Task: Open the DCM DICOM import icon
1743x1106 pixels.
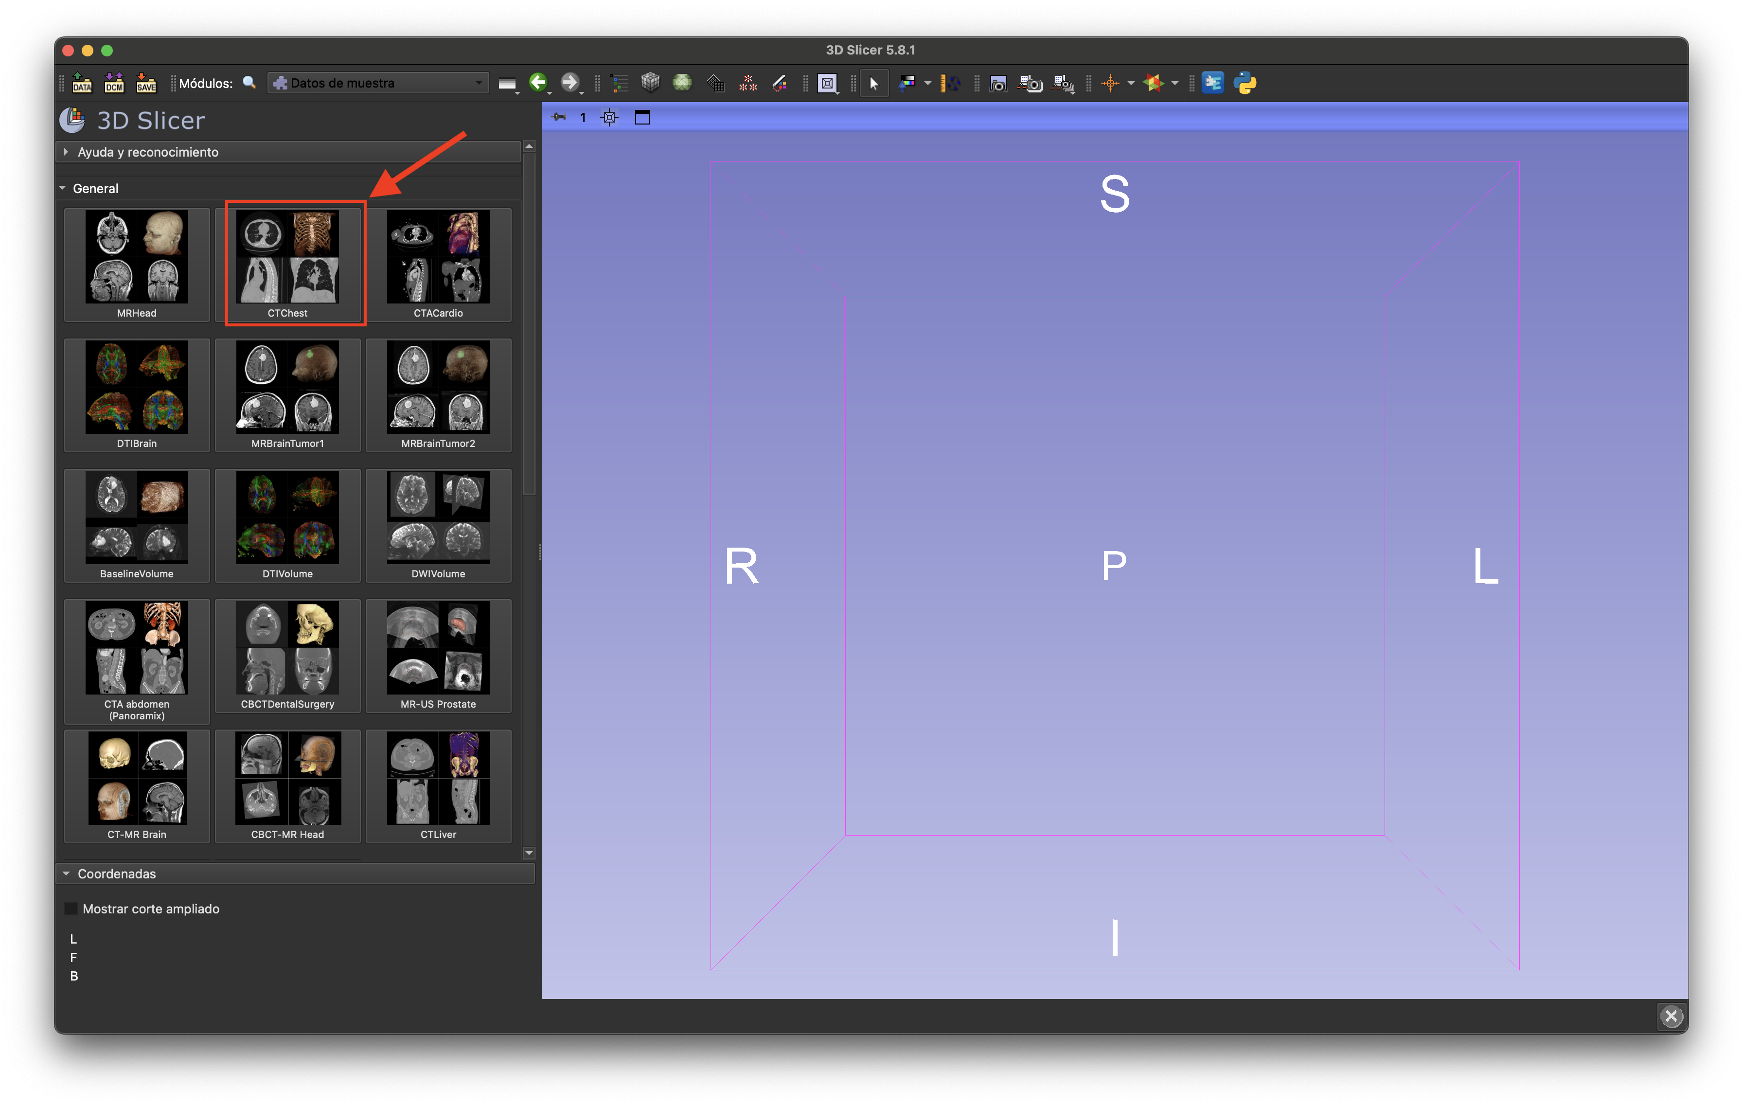Action: point(114,83)
